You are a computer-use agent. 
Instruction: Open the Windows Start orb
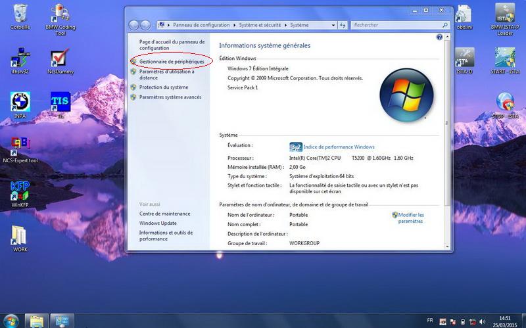point(11,321)
